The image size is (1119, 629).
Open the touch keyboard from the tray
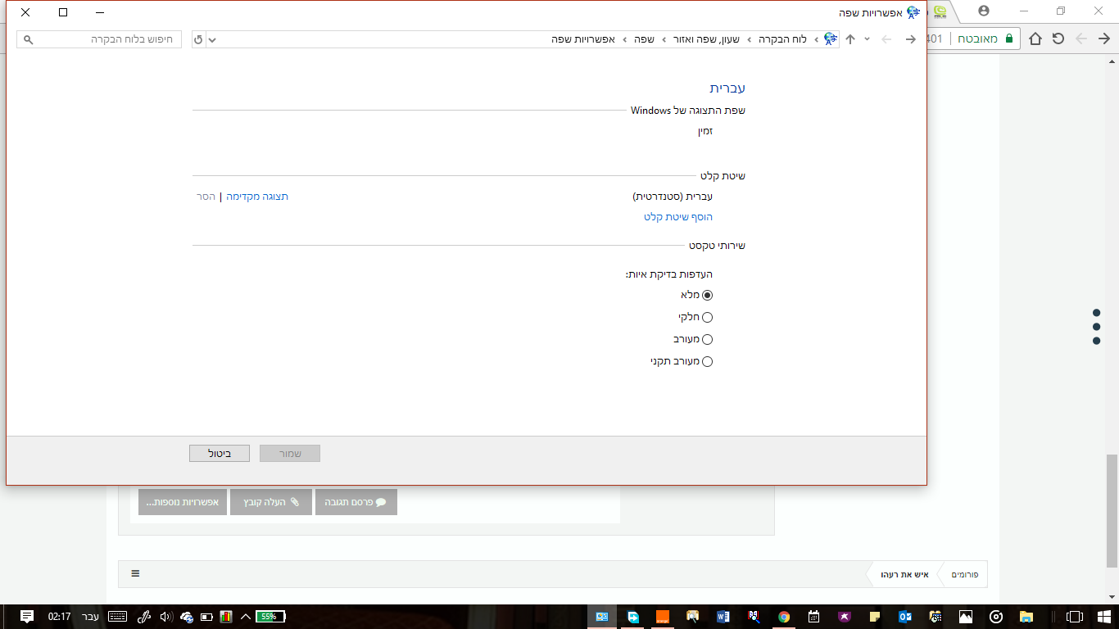tap(117, 617)
